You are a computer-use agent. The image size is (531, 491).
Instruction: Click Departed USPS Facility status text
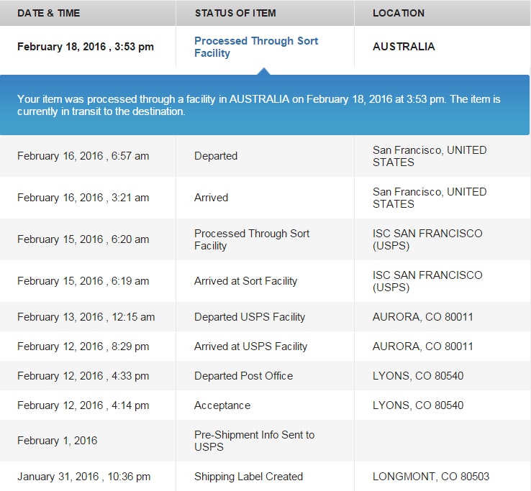pyautogui.click(x=249, y=317)
